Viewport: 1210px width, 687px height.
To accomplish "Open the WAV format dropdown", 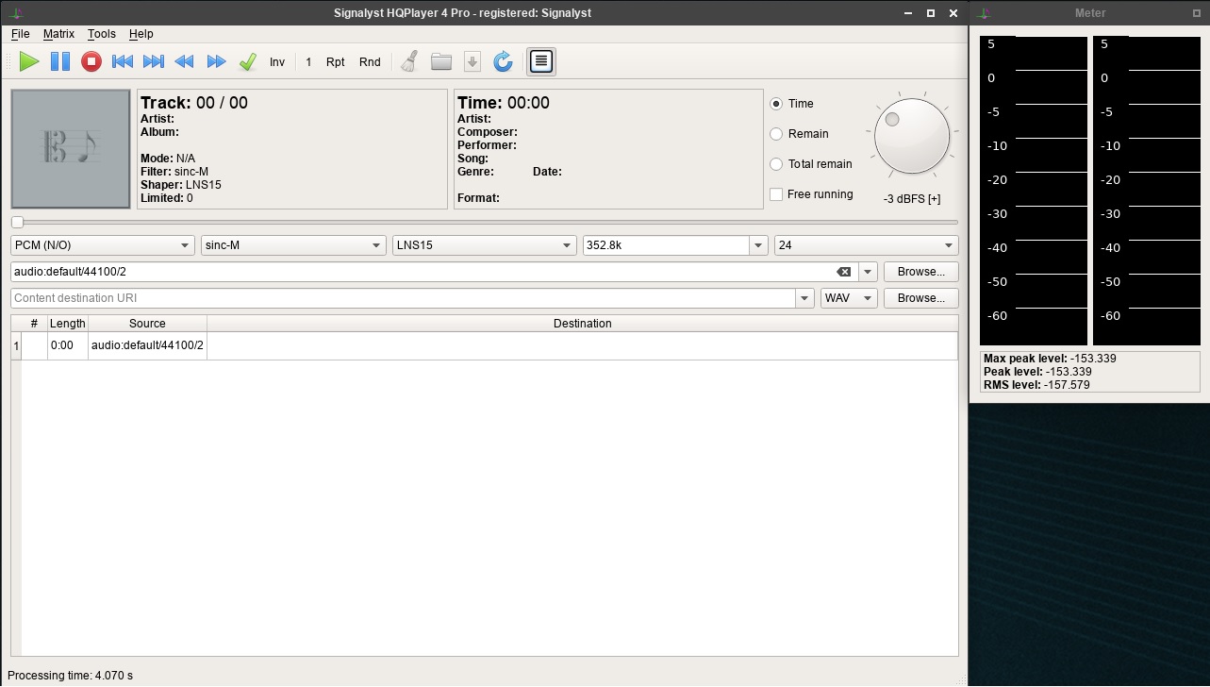I will coord(849,298).
